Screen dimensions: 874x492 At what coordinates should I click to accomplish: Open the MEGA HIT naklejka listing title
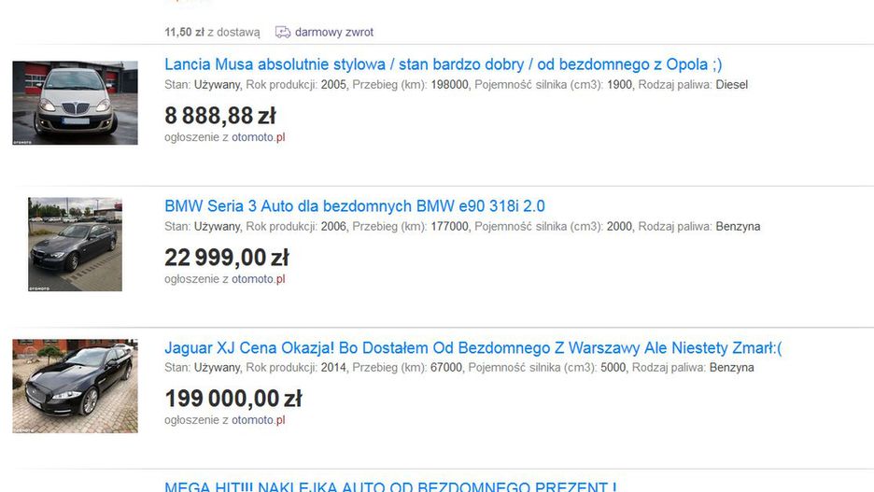click(x=389, y=486)
